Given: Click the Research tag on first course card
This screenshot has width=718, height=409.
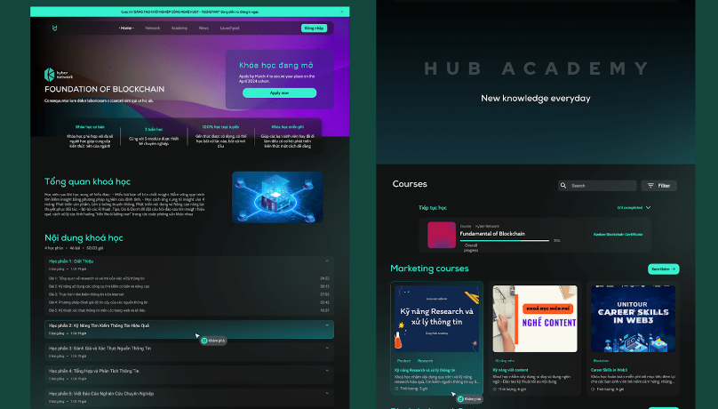Looking at the screenshot, I should (x=425, y=361).
